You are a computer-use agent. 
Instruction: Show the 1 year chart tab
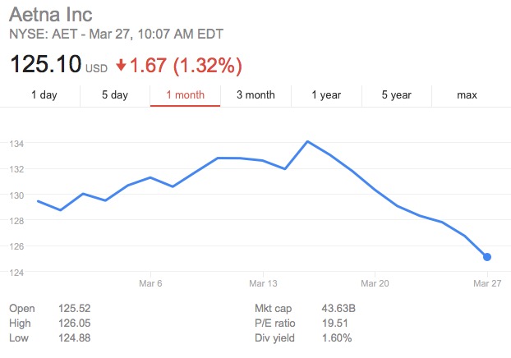[326, 95]
